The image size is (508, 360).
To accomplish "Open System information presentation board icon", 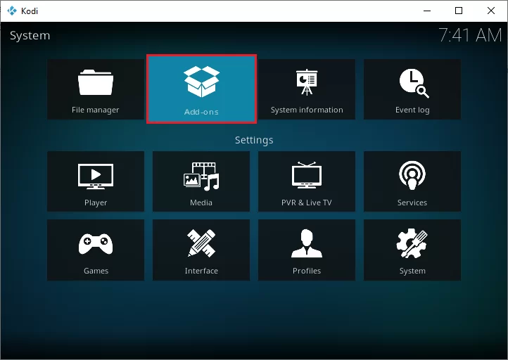I will 307,82.
